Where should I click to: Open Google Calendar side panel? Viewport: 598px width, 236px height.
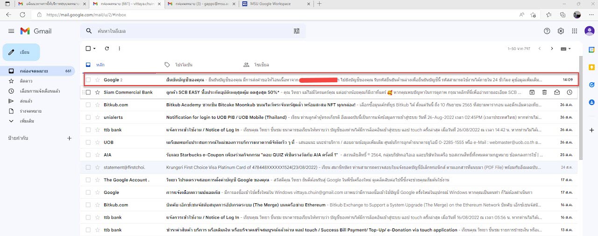coord(591,50)
